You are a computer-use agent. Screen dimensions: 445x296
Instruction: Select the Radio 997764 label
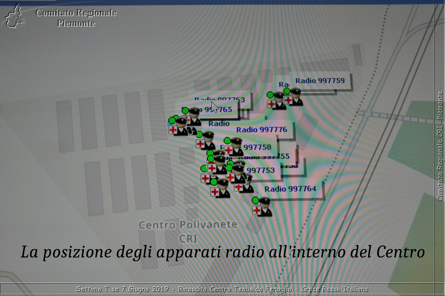tap(290, 189)
